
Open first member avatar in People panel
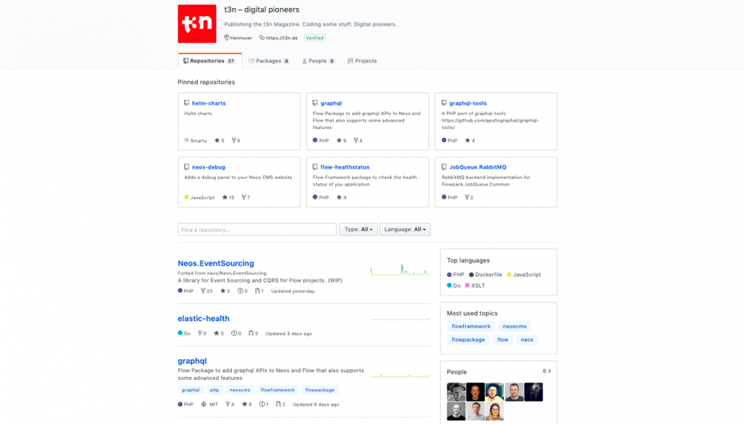[x=456, y=392]
